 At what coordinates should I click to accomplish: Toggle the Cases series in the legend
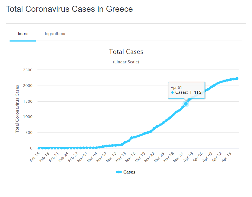(x=129, y=172)
